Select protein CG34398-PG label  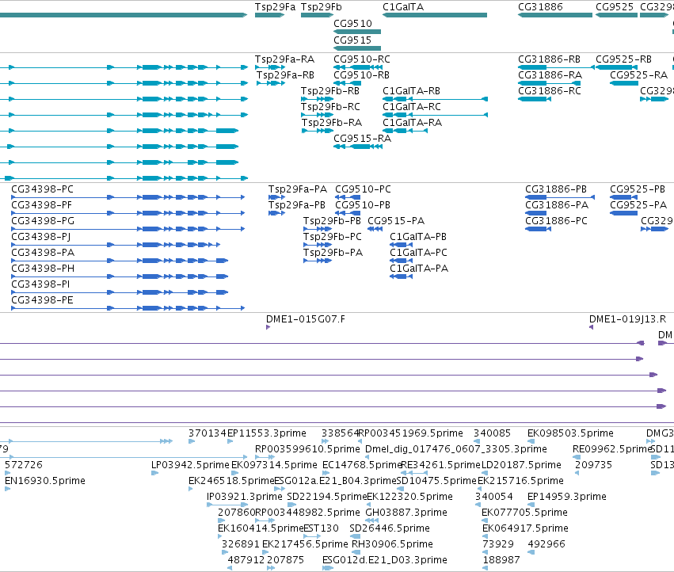click(x=43, y=221)
